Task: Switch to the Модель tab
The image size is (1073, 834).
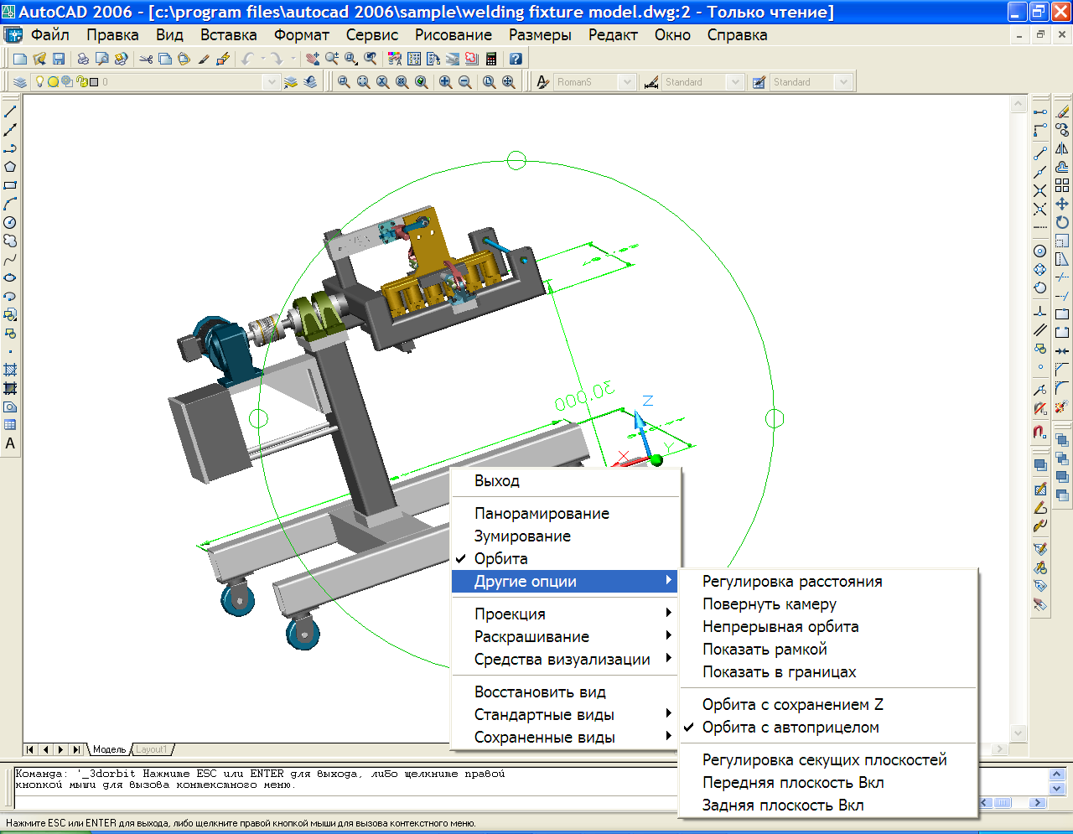Action: click(x=109, y=749)
